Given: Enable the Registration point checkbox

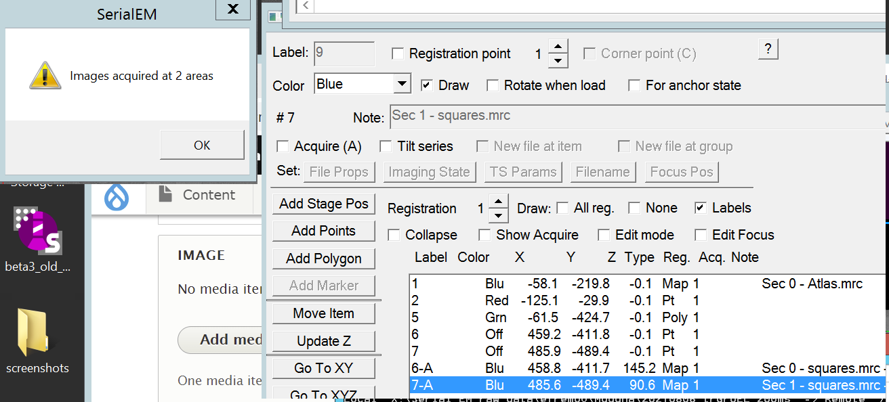Looking at the screenshot, I should 398,53.
